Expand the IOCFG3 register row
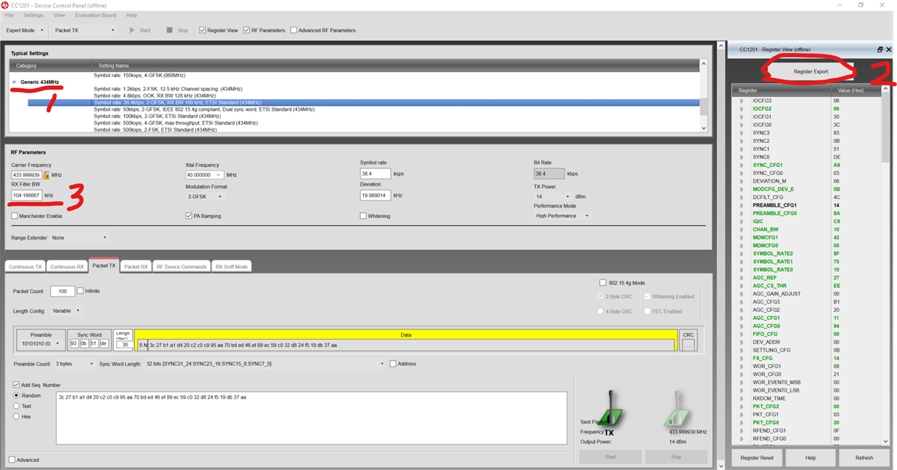Image resolution: width=897 pixels, height=470 pixels. pyautogui.click(x=742, y=101)
